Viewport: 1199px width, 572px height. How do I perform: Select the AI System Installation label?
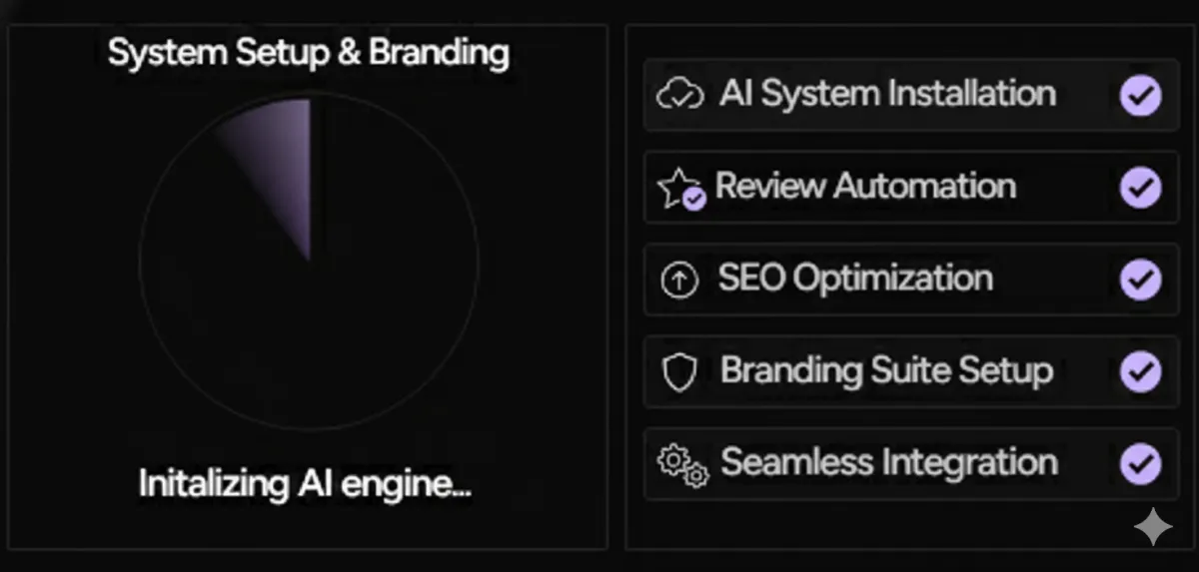[x=887, y=94]
